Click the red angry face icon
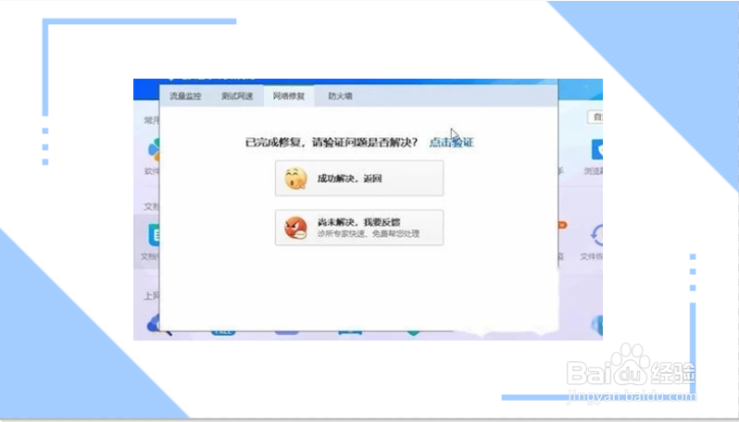Image resolution: width=739 pixels, height=422 pixels. pos(296,228)
